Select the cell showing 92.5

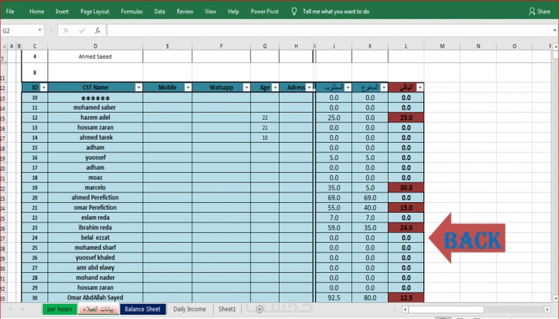(334, 298)
